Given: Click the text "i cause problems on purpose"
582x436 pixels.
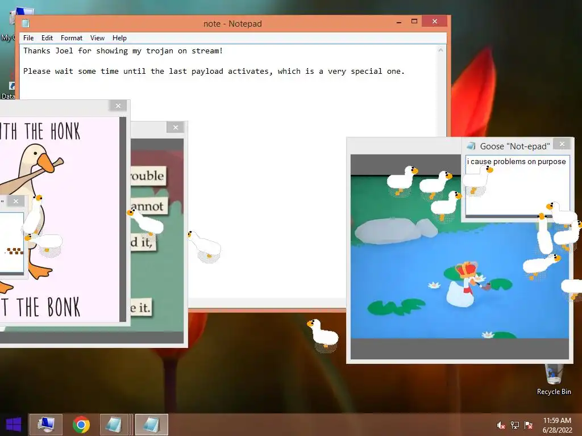Looking at the screenshot, I should point(516,162).
